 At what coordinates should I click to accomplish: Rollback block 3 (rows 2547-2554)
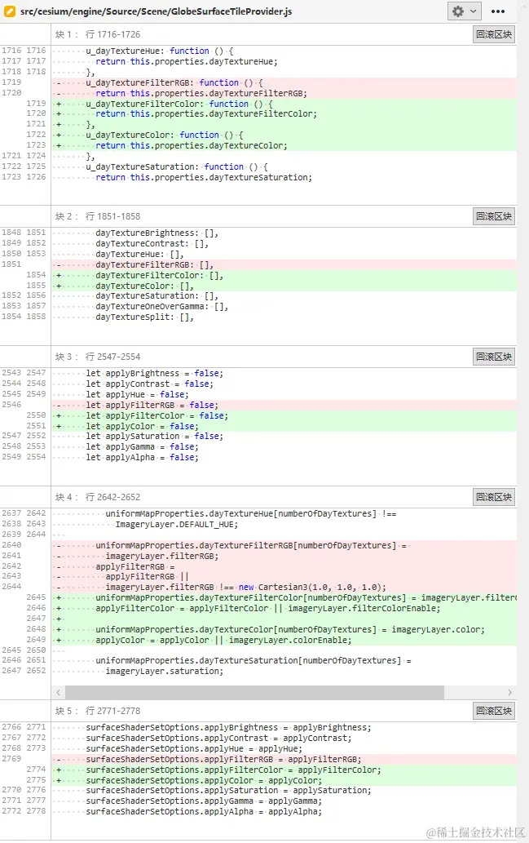[494, 357]
